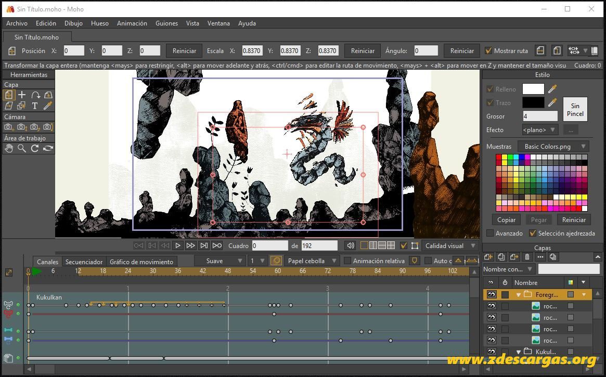
Task: Enable the Auto checkbox in timeline bar
Action: click(x=428, y=261)
